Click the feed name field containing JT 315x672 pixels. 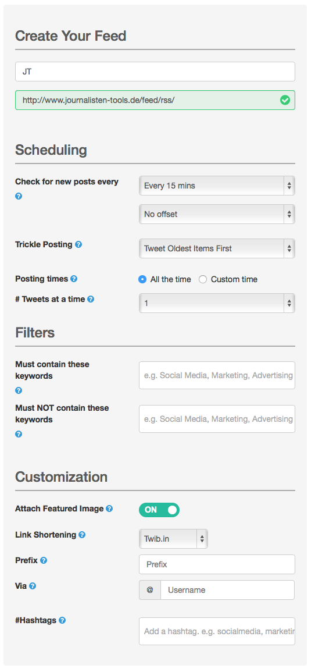pyautogui.click(x=155, y=72)
